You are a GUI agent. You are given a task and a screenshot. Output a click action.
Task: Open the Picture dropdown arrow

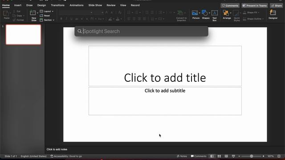[x=199, y=13]
